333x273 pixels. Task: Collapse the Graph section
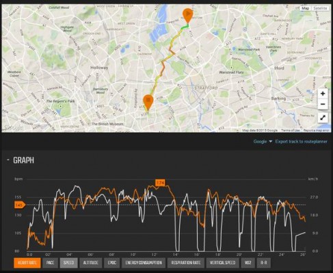click(x=8, y=160)
